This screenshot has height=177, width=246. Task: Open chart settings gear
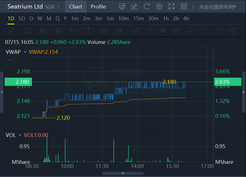click(159, 6)
